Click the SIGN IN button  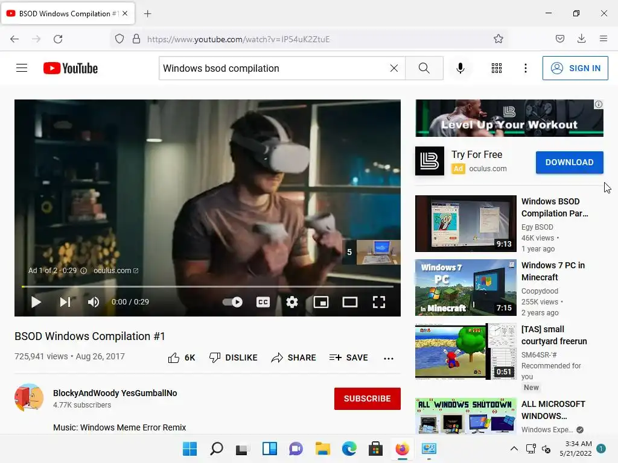575,68
